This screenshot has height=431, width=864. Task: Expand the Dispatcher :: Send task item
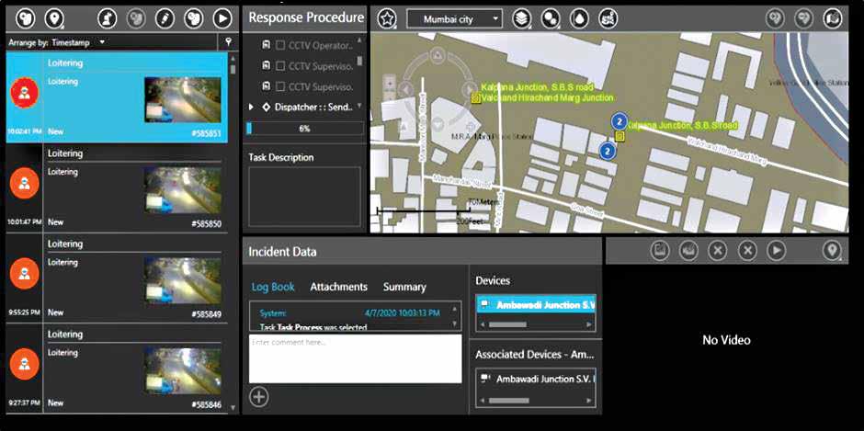pyautogui.click(x=252, y=108)
